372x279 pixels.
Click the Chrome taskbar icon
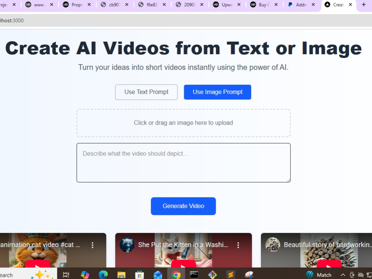pyautogui.click(x=176, y=275)
